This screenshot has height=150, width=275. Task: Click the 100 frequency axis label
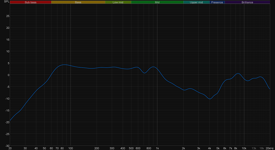point(71,149)
